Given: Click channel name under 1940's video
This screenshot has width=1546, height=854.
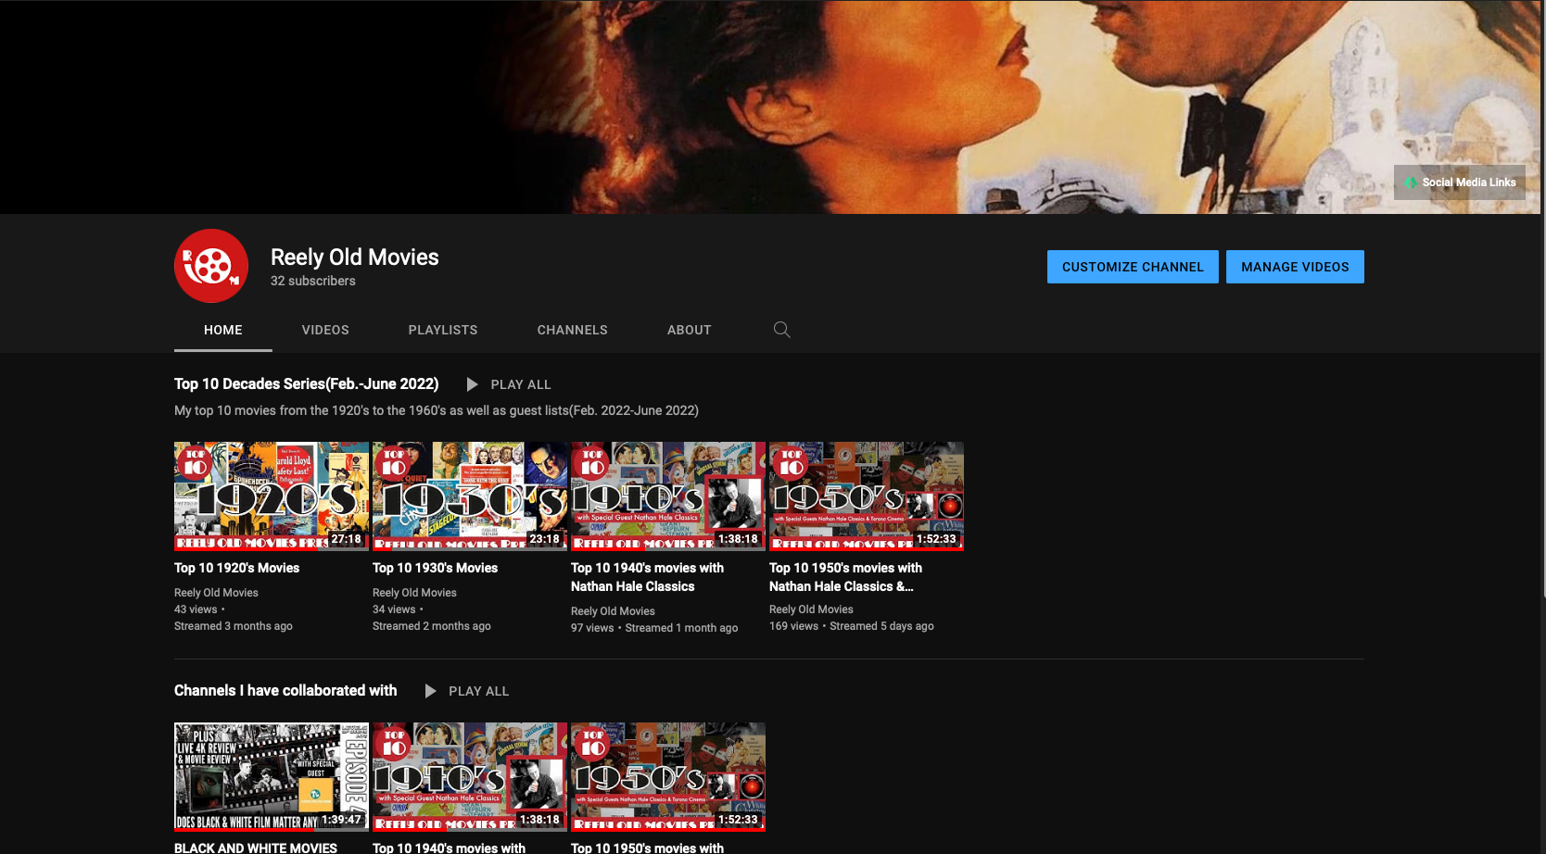Looking at the screenshot, I should (x=613, y=611).
